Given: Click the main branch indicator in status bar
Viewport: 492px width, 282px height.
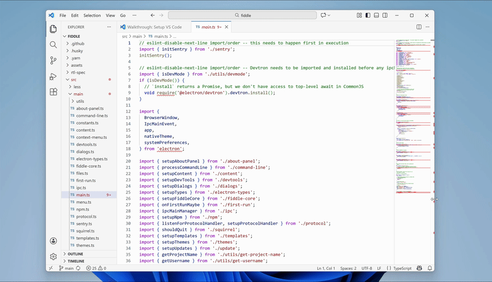Looking at the screenshot, I should point(66,268).
